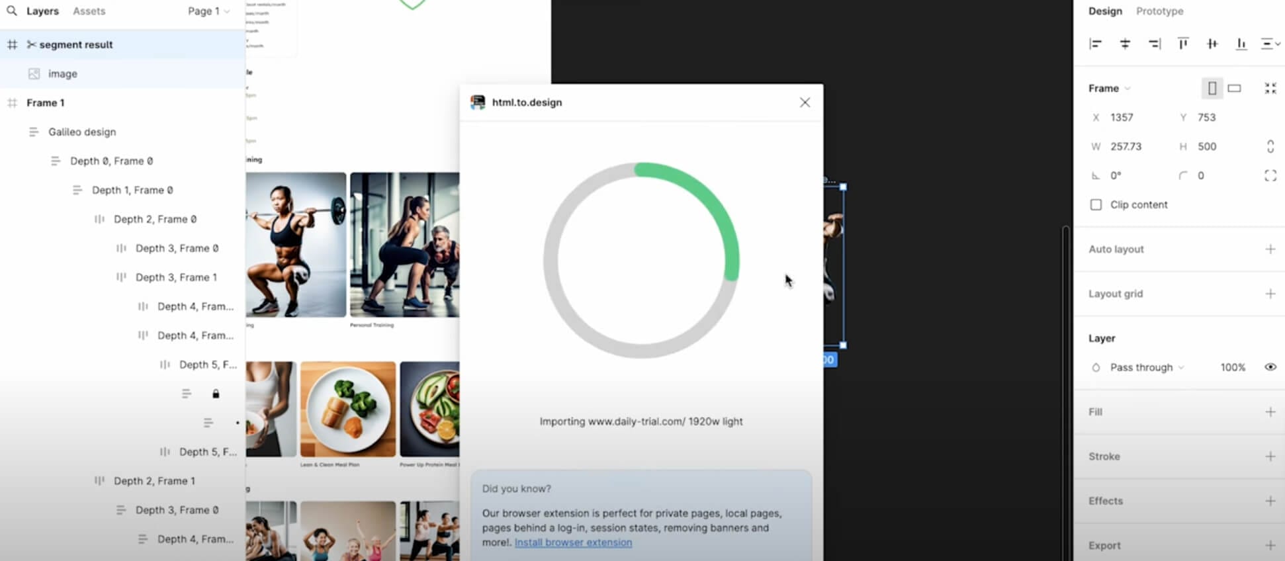Viewport: 1285px width, 561px height.
Task: Click the resize to fit icon
Action: point(1270,88)
